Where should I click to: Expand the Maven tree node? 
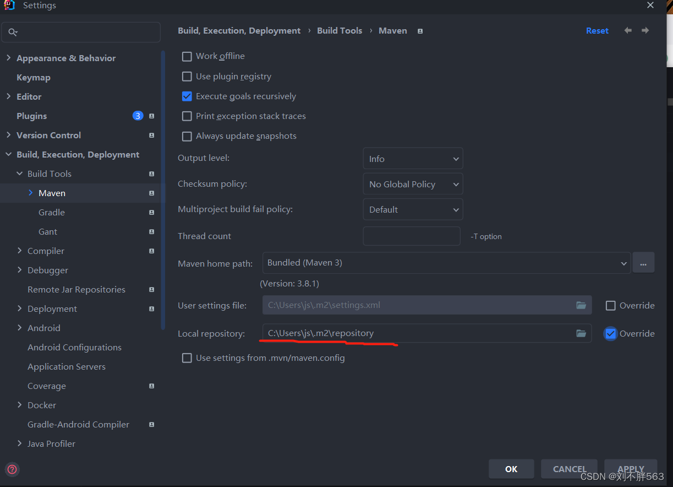tap(30, 193)
